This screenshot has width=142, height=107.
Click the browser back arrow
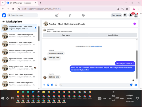pyautogui.click(x=3, y=9)
